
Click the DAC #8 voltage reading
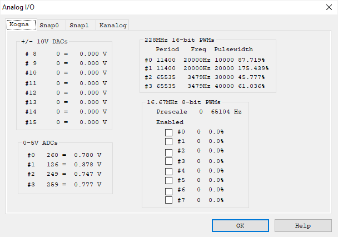pos(93,53)
